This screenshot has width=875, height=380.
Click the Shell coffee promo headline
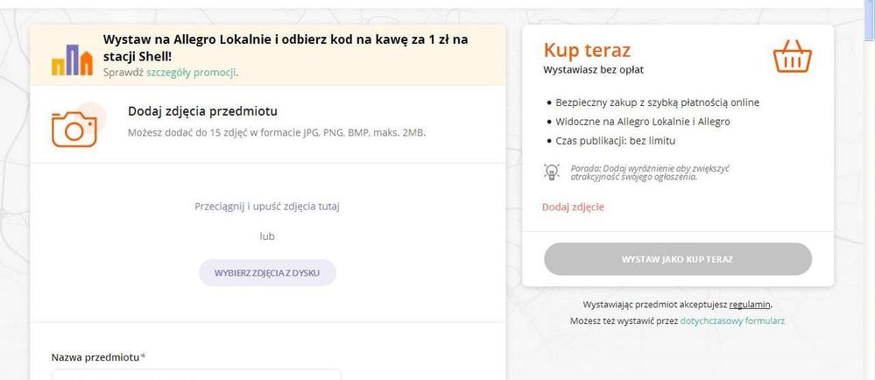point(285,46)
